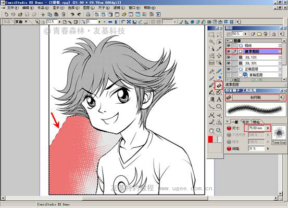Toggle visibility of the top layer row
The width and height of the screenshot is (288, 208).
(229, 45)
